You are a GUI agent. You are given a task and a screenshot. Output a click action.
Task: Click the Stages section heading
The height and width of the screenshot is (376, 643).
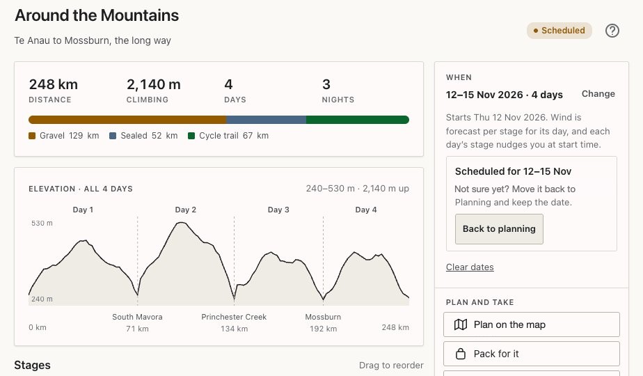click(33, 366)
